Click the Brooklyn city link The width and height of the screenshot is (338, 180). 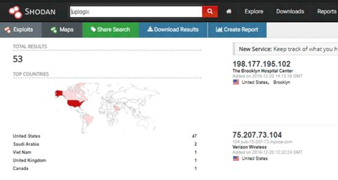click(x=281, y=82)
